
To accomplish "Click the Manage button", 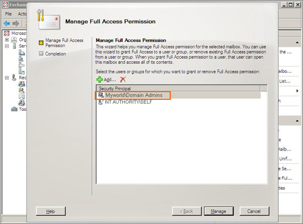I will (x=219, y=211).
